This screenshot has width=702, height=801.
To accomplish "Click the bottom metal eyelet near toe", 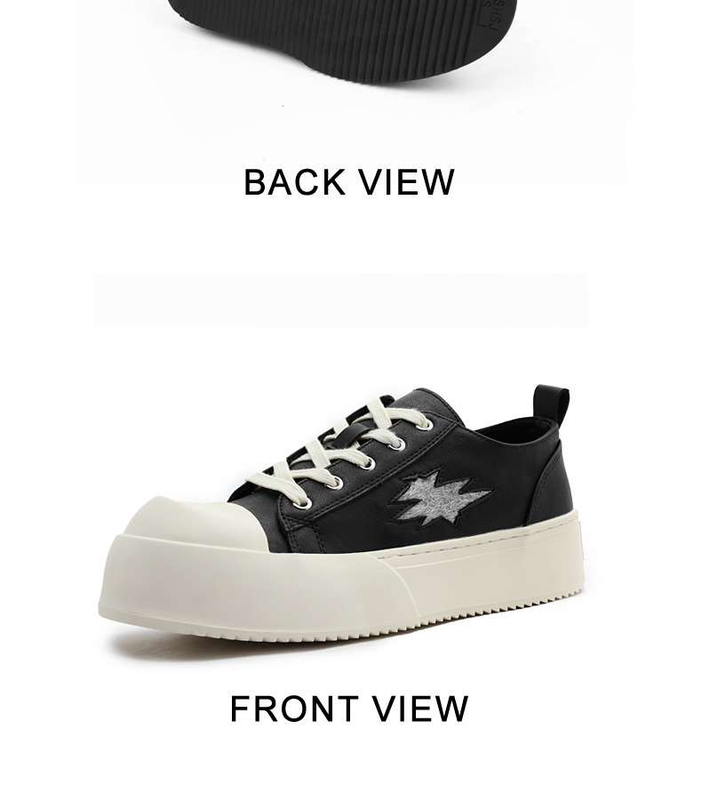I will click(x=306, y=504).
